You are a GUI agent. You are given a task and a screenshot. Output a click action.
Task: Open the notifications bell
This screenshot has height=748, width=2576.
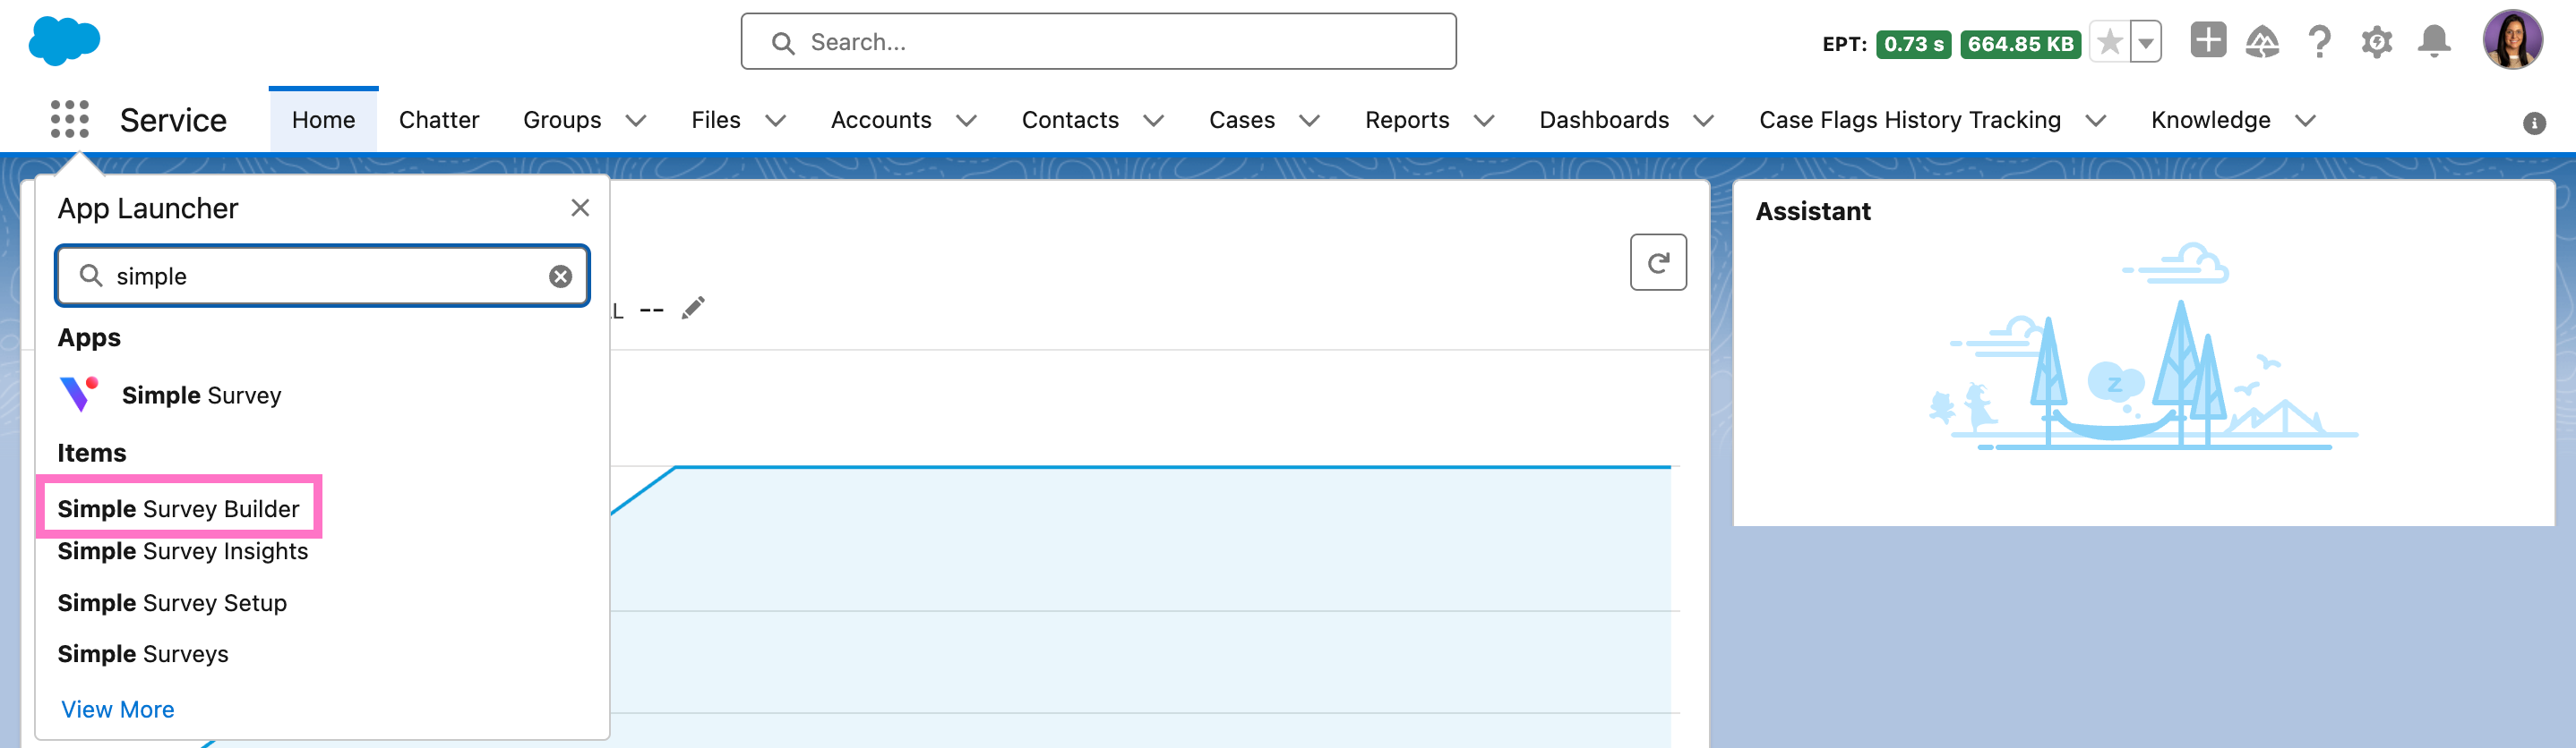pyautogui.click(x=2434, y=42)
